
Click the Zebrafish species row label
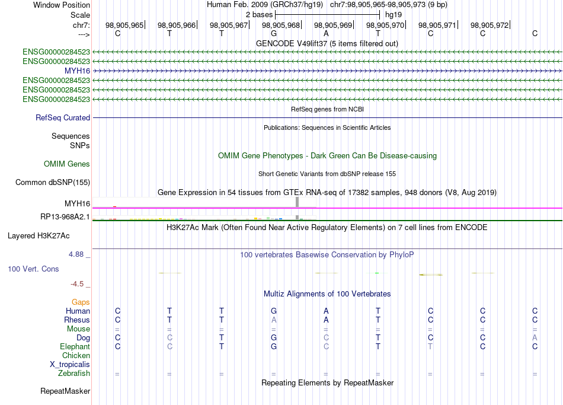pyautogui.click(x=74, y=374)
